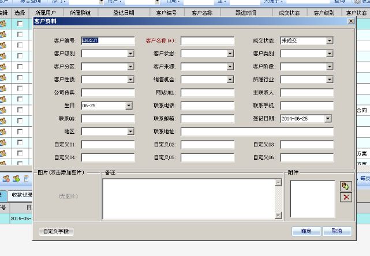Tick the checkbox in the row ending with 合同
The height and width of the screenshot is (256, 370).
coord(20,110)
